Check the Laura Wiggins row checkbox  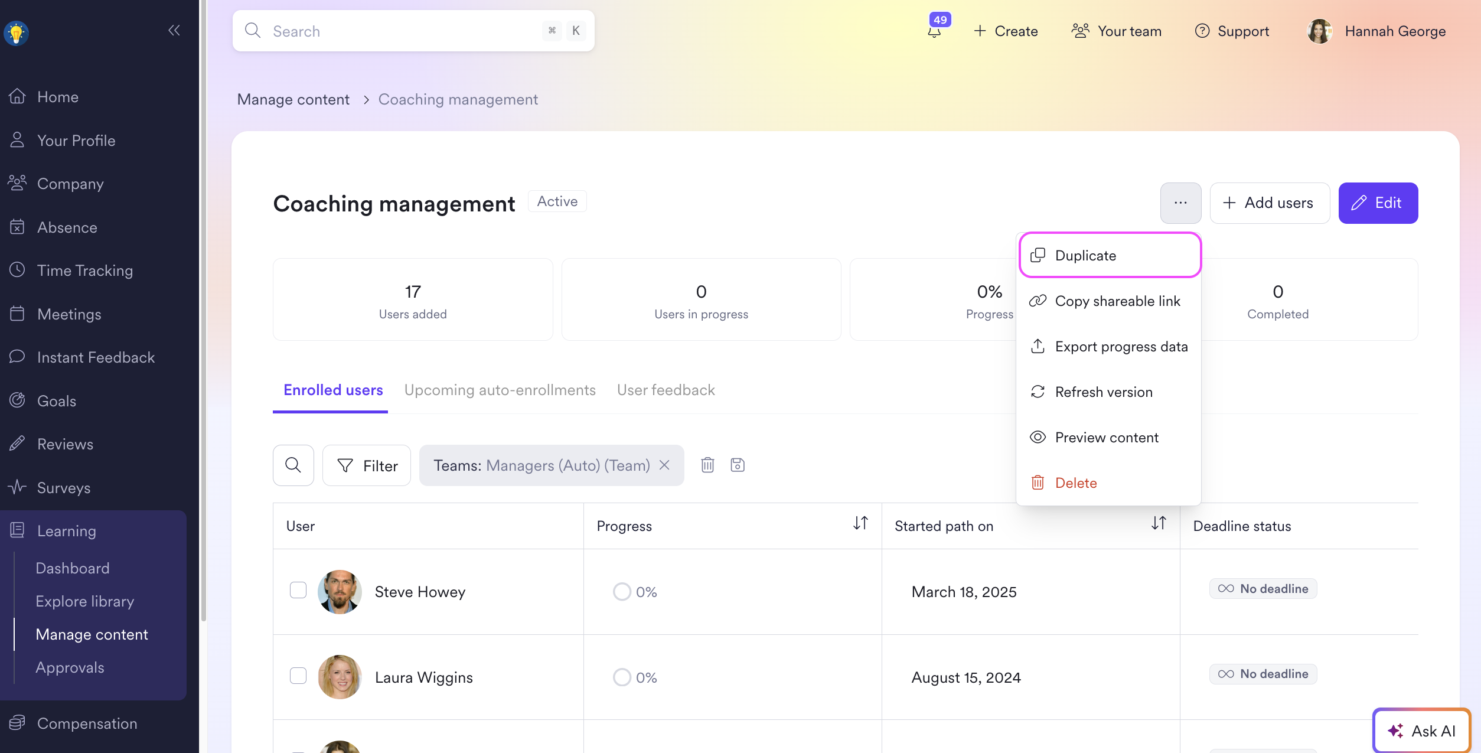[298, 676]
